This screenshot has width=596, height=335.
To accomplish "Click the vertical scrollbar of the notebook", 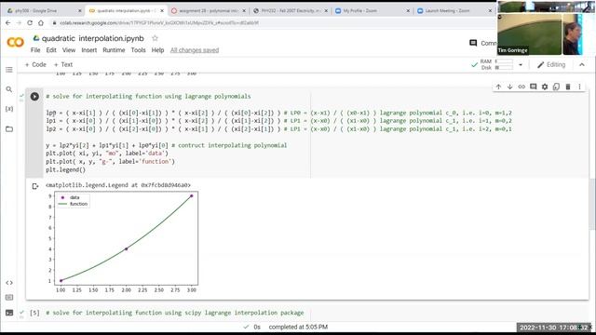I will coord(592,204).
